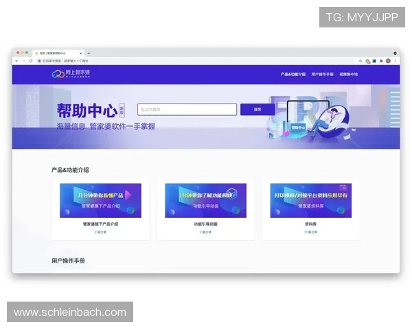Click the green macOS window button
This screenshot has height=329, width=412.
(x=27, y=53)
